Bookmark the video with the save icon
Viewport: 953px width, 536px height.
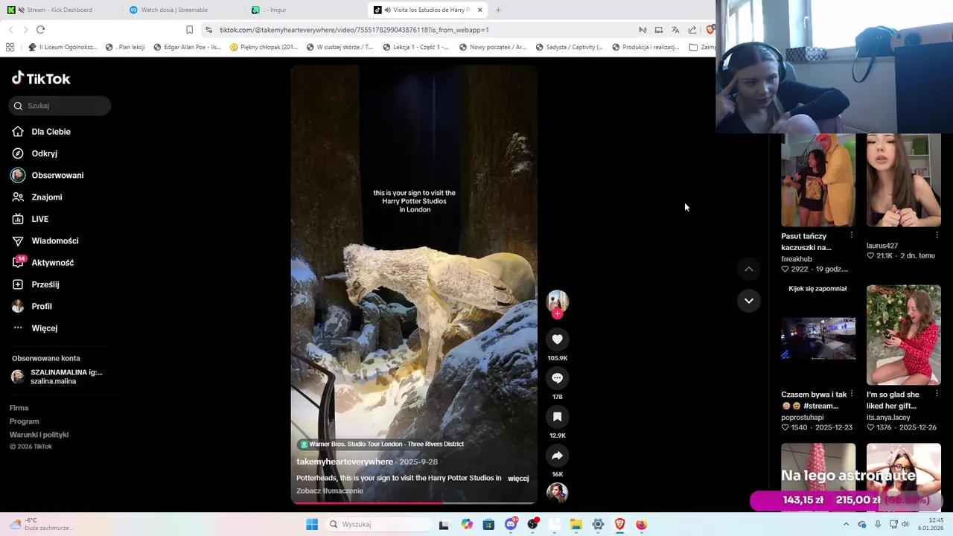point(557,417)
